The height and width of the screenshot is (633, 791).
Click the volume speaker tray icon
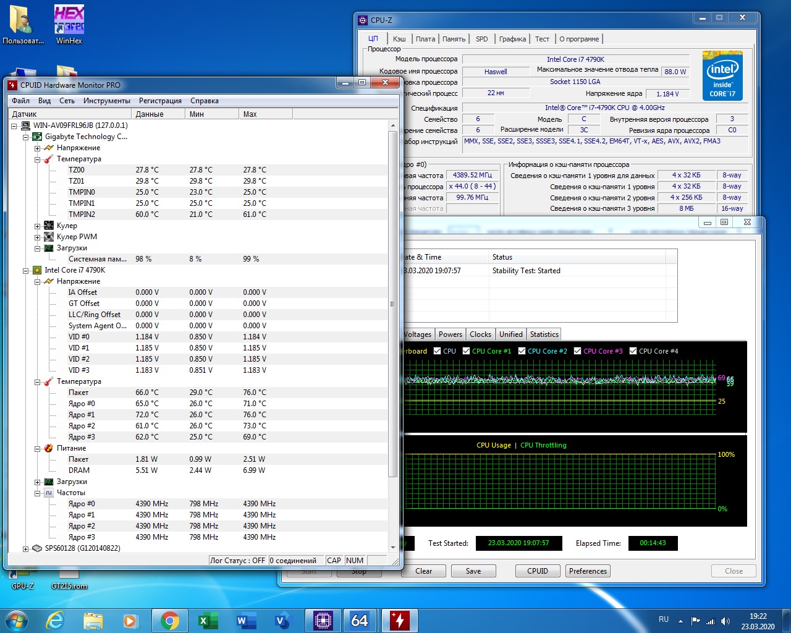725,621
